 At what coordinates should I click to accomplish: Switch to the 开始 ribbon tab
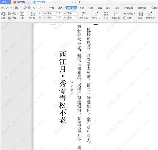click(52, 8)
